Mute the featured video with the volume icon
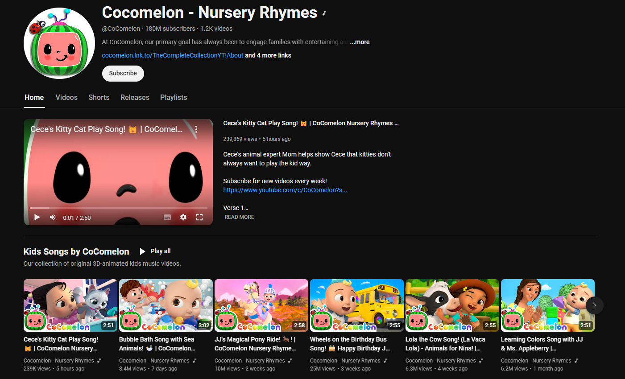625x379 pixels. tap(52, 217)
